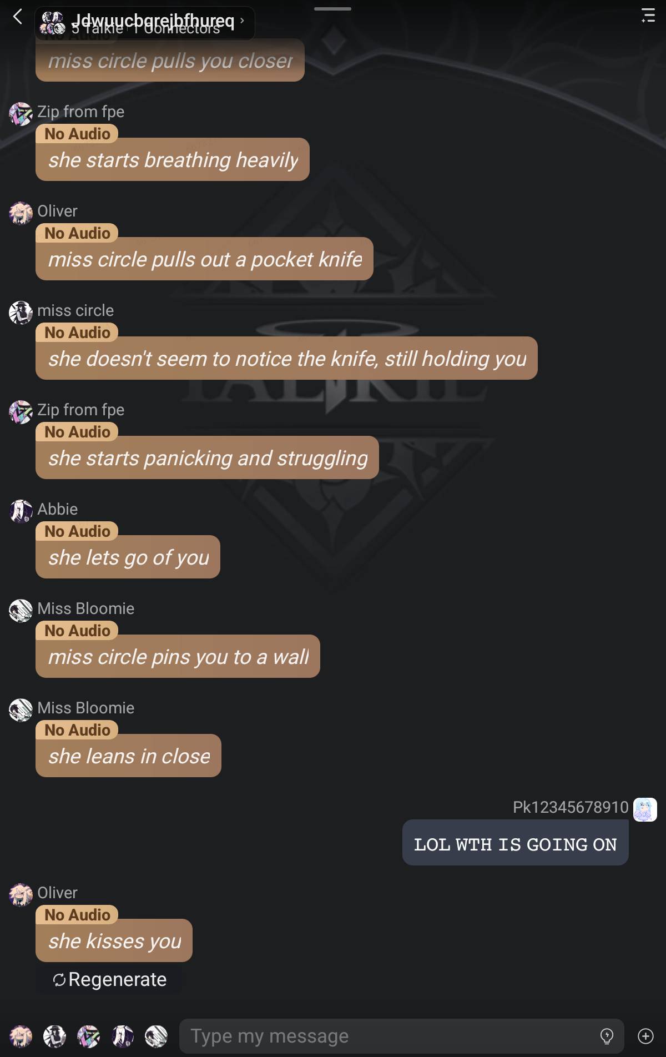Select Miss Bloomie avatar in bottom row

click(157, 1036)
